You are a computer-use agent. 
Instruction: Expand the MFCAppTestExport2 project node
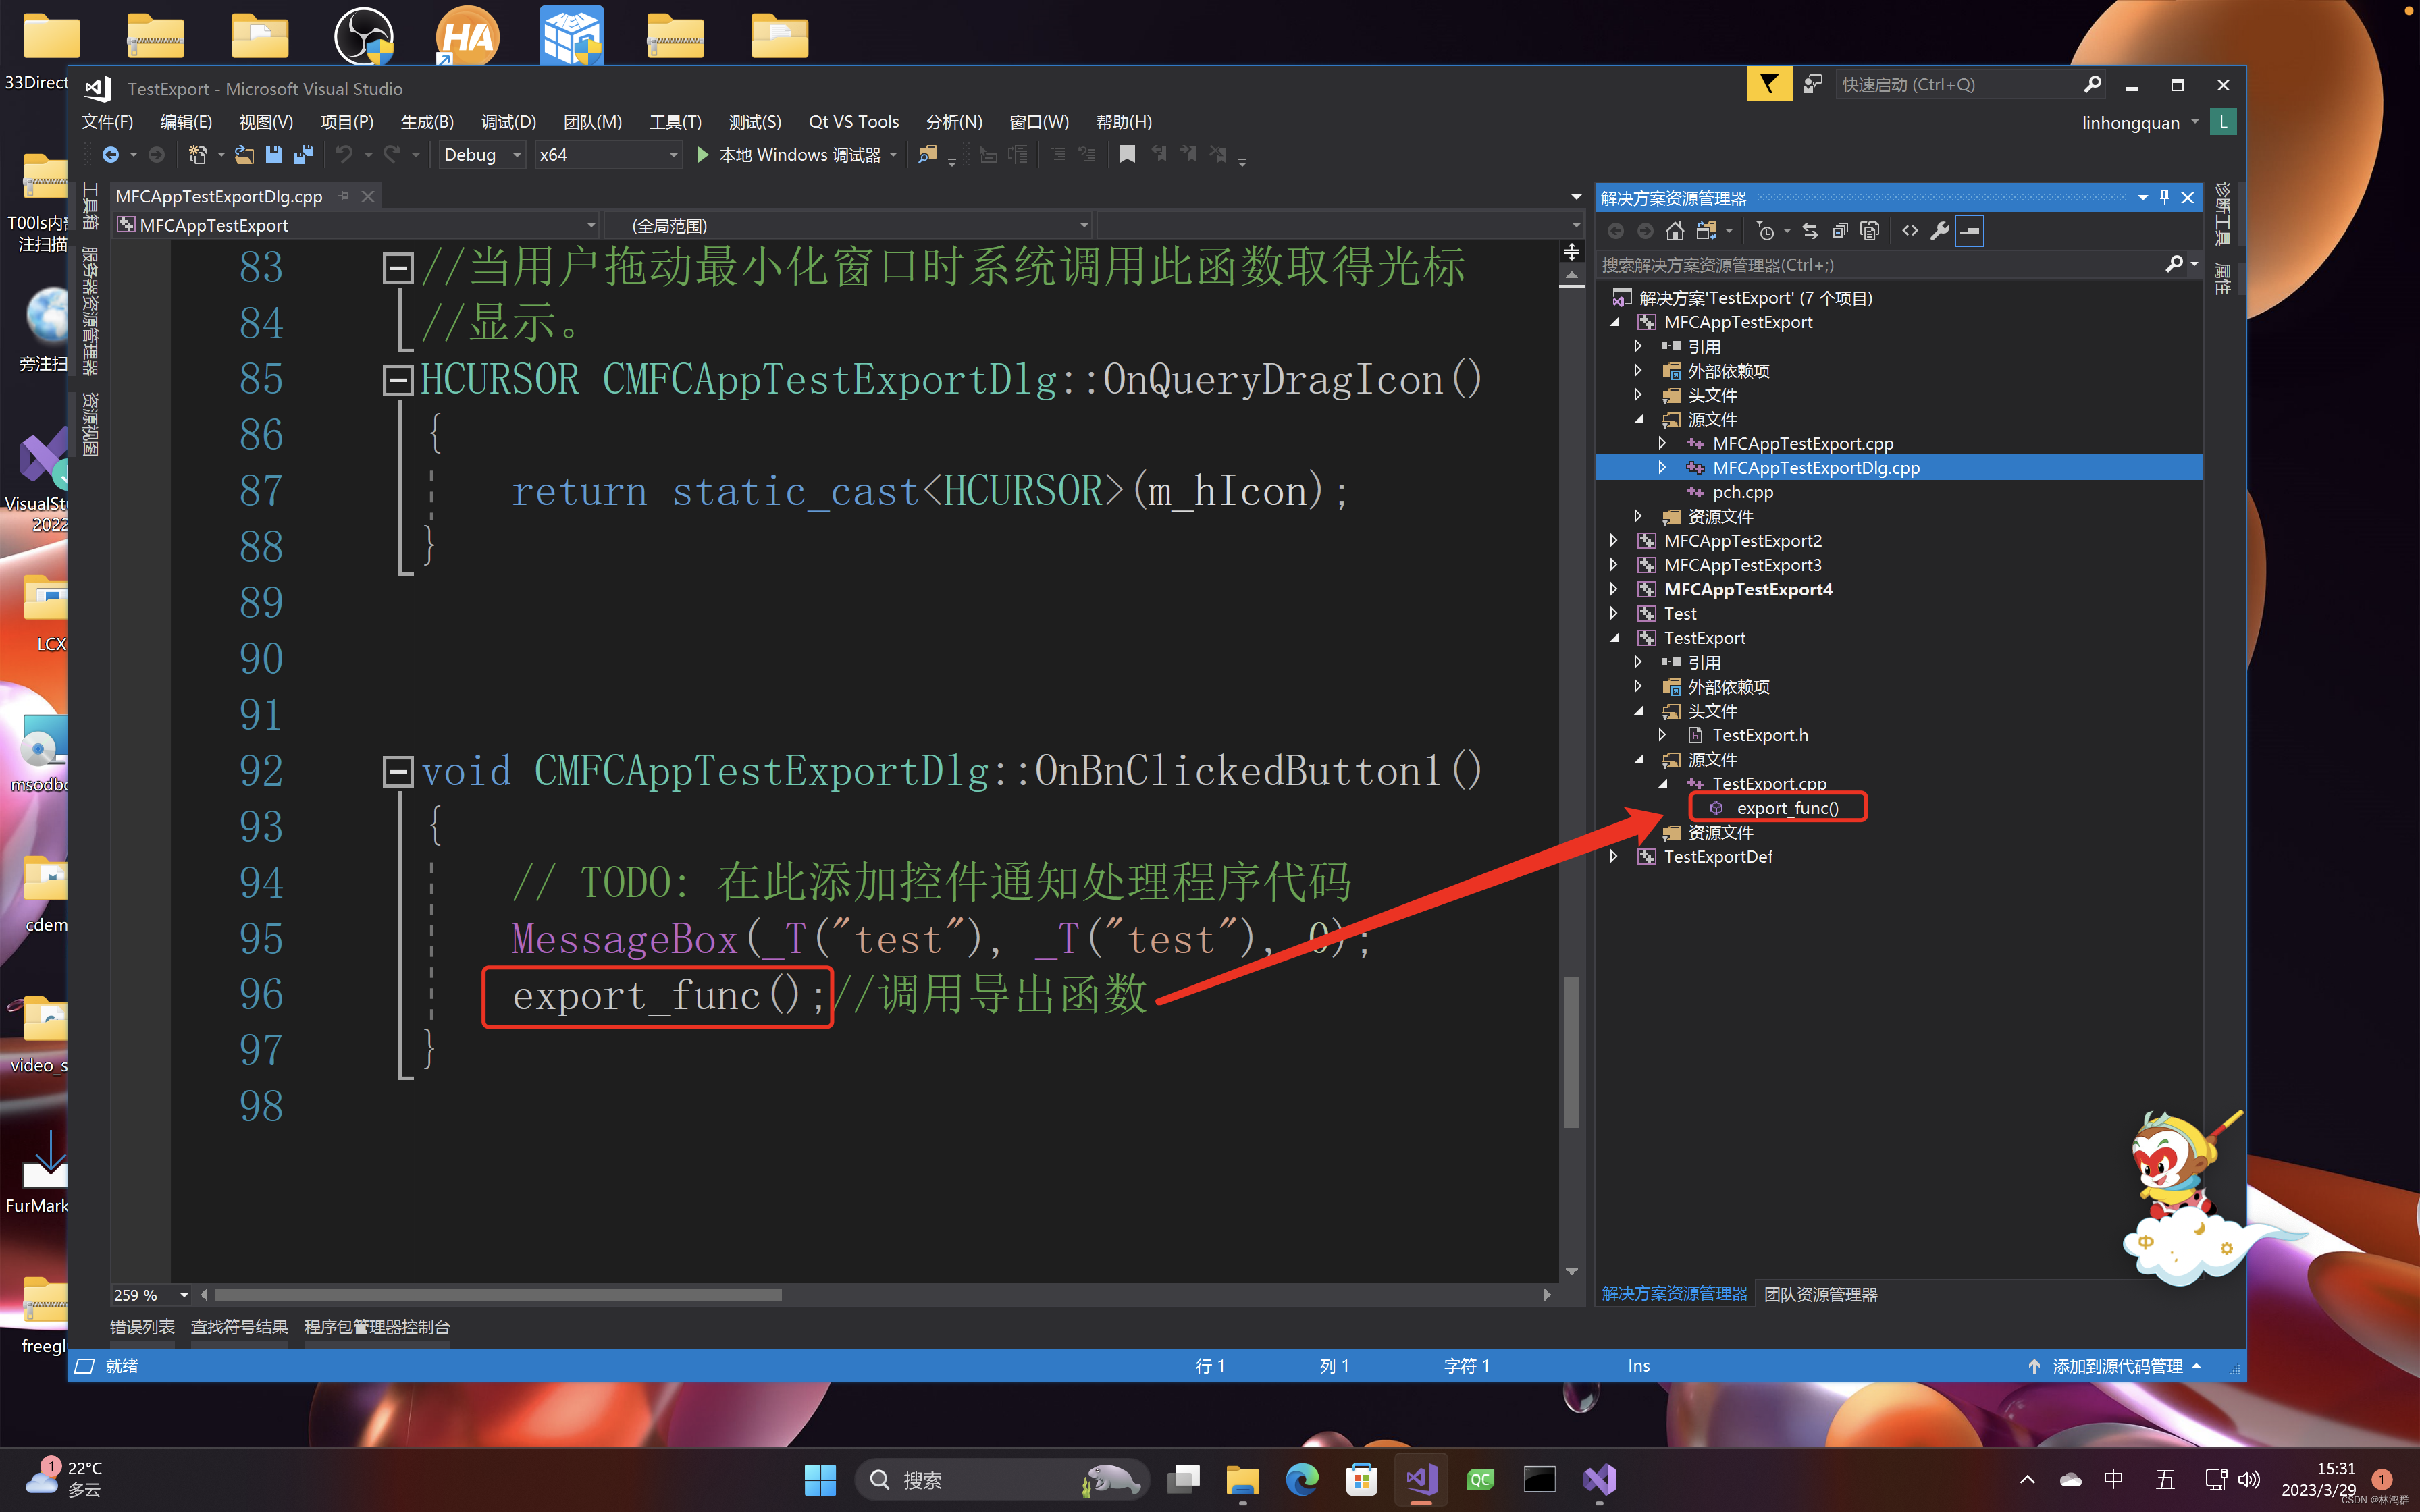(x=1614, y=540)
